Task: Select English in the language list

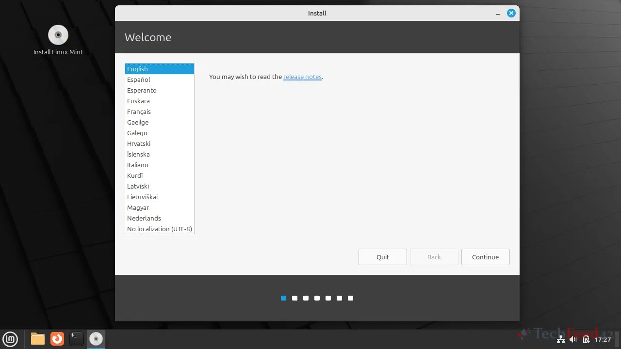Action: point(160,69)
